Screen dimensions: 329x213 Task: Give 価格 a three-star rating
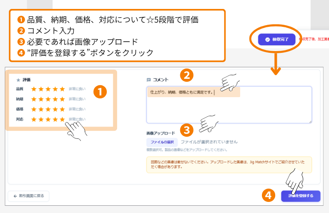(48, 109)
